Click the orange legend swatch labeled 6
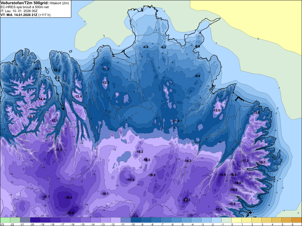302x226 pixels. pos(297,220)
